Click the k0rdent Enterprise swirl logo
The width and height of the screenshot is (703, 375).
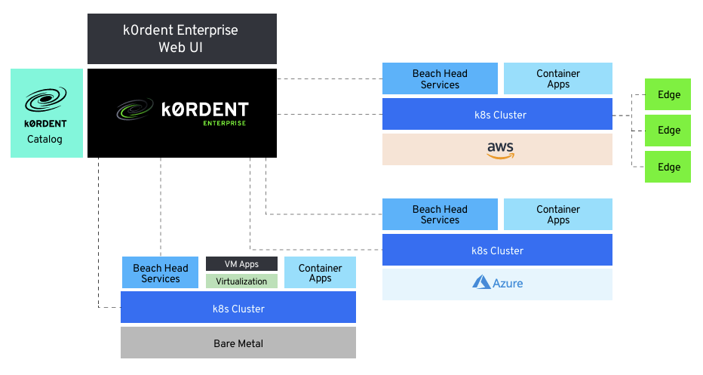[135, 109]
